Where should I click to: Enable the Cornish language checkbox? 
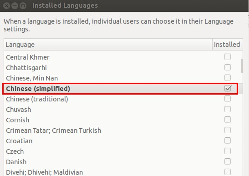click(x=228, y=120)
